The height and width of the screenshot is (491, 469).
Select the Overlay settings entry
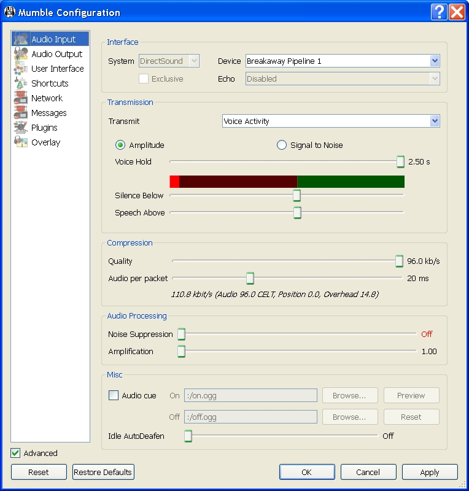point(50,142)
